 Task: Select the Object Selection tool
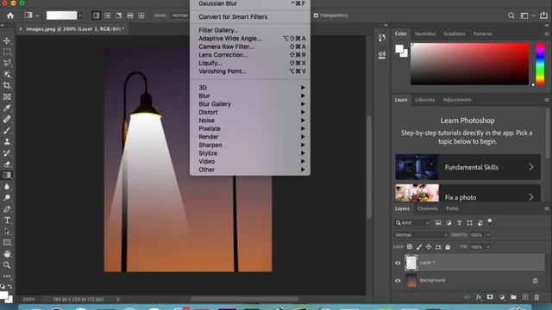pos(7,75)
